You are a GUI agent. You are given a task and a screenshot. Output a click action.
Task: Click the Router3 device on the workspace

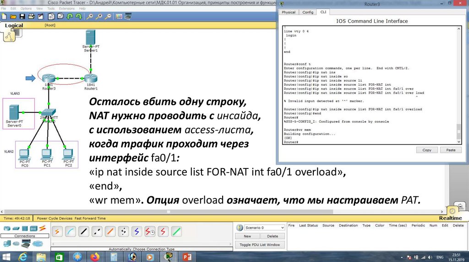click(x=49, y=79)
